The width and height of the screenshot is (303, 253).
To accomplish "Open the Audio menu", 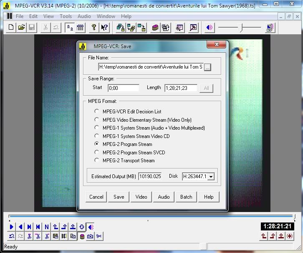I will coord(84,16).
